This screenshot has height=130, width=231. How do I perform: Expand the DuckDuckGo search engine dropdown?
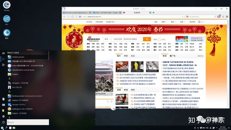(x=187, y=17)
